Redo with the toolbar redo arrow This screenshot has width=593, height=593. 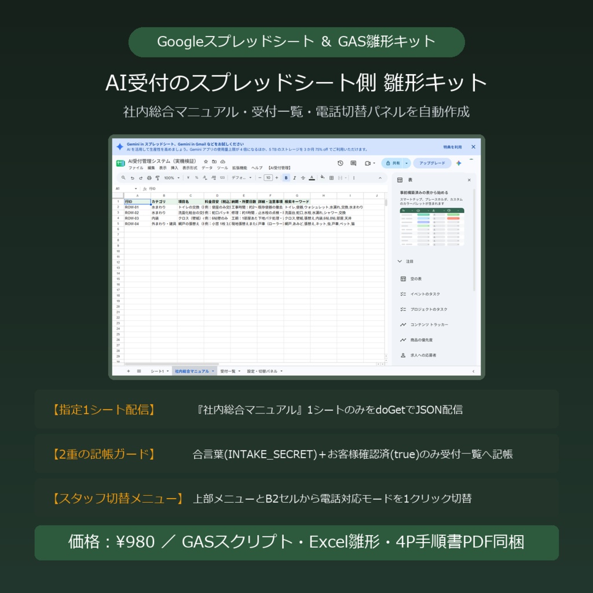coord(141,178)
